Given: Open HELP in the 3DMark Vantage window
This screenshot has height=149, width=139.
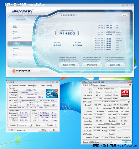Looking at the screenshot, I should tap(124, 15).
